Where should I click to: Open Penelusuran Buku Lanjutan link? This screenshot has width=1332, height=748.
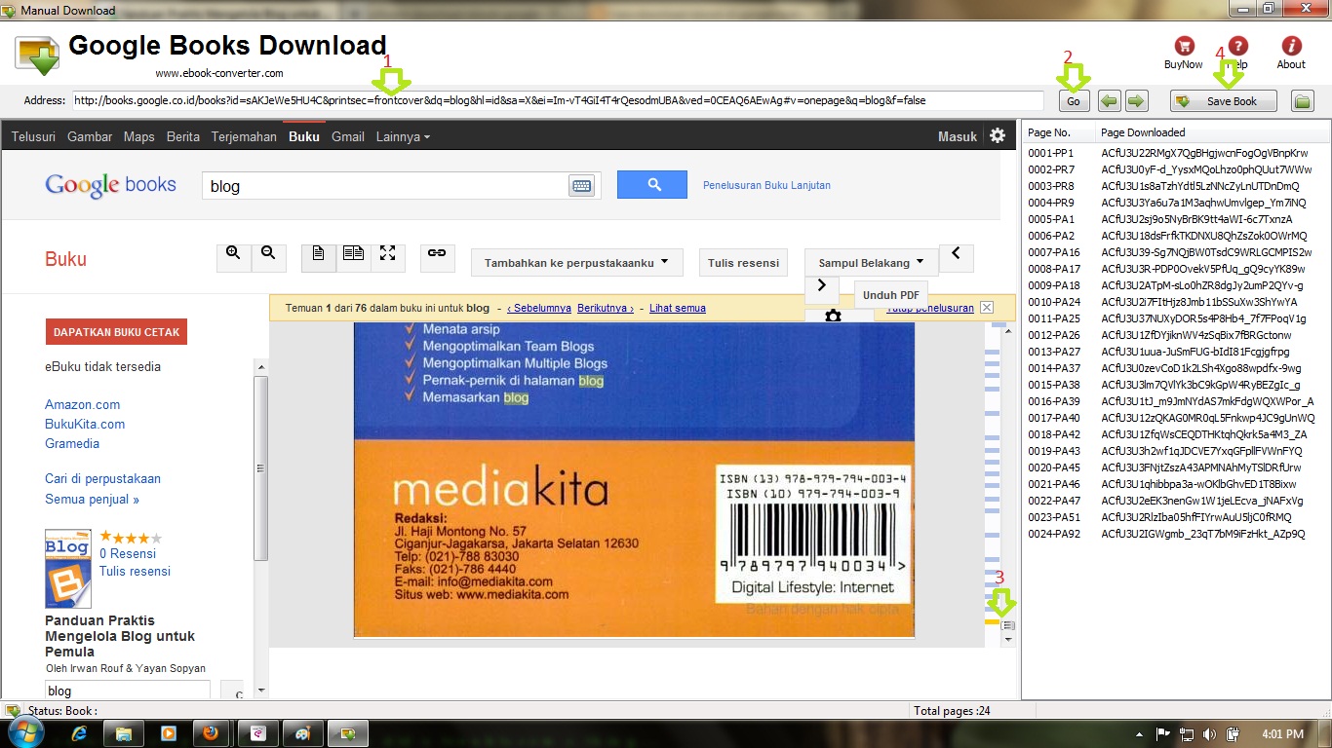pyautogui.click(x=766, y=185)
